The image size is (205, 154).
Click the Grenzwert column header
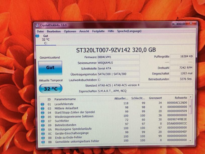[x=155, y=98]
